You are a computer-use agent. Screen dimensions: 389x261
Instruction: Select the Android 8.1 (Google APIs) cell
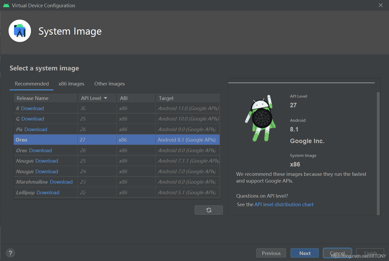188,140
